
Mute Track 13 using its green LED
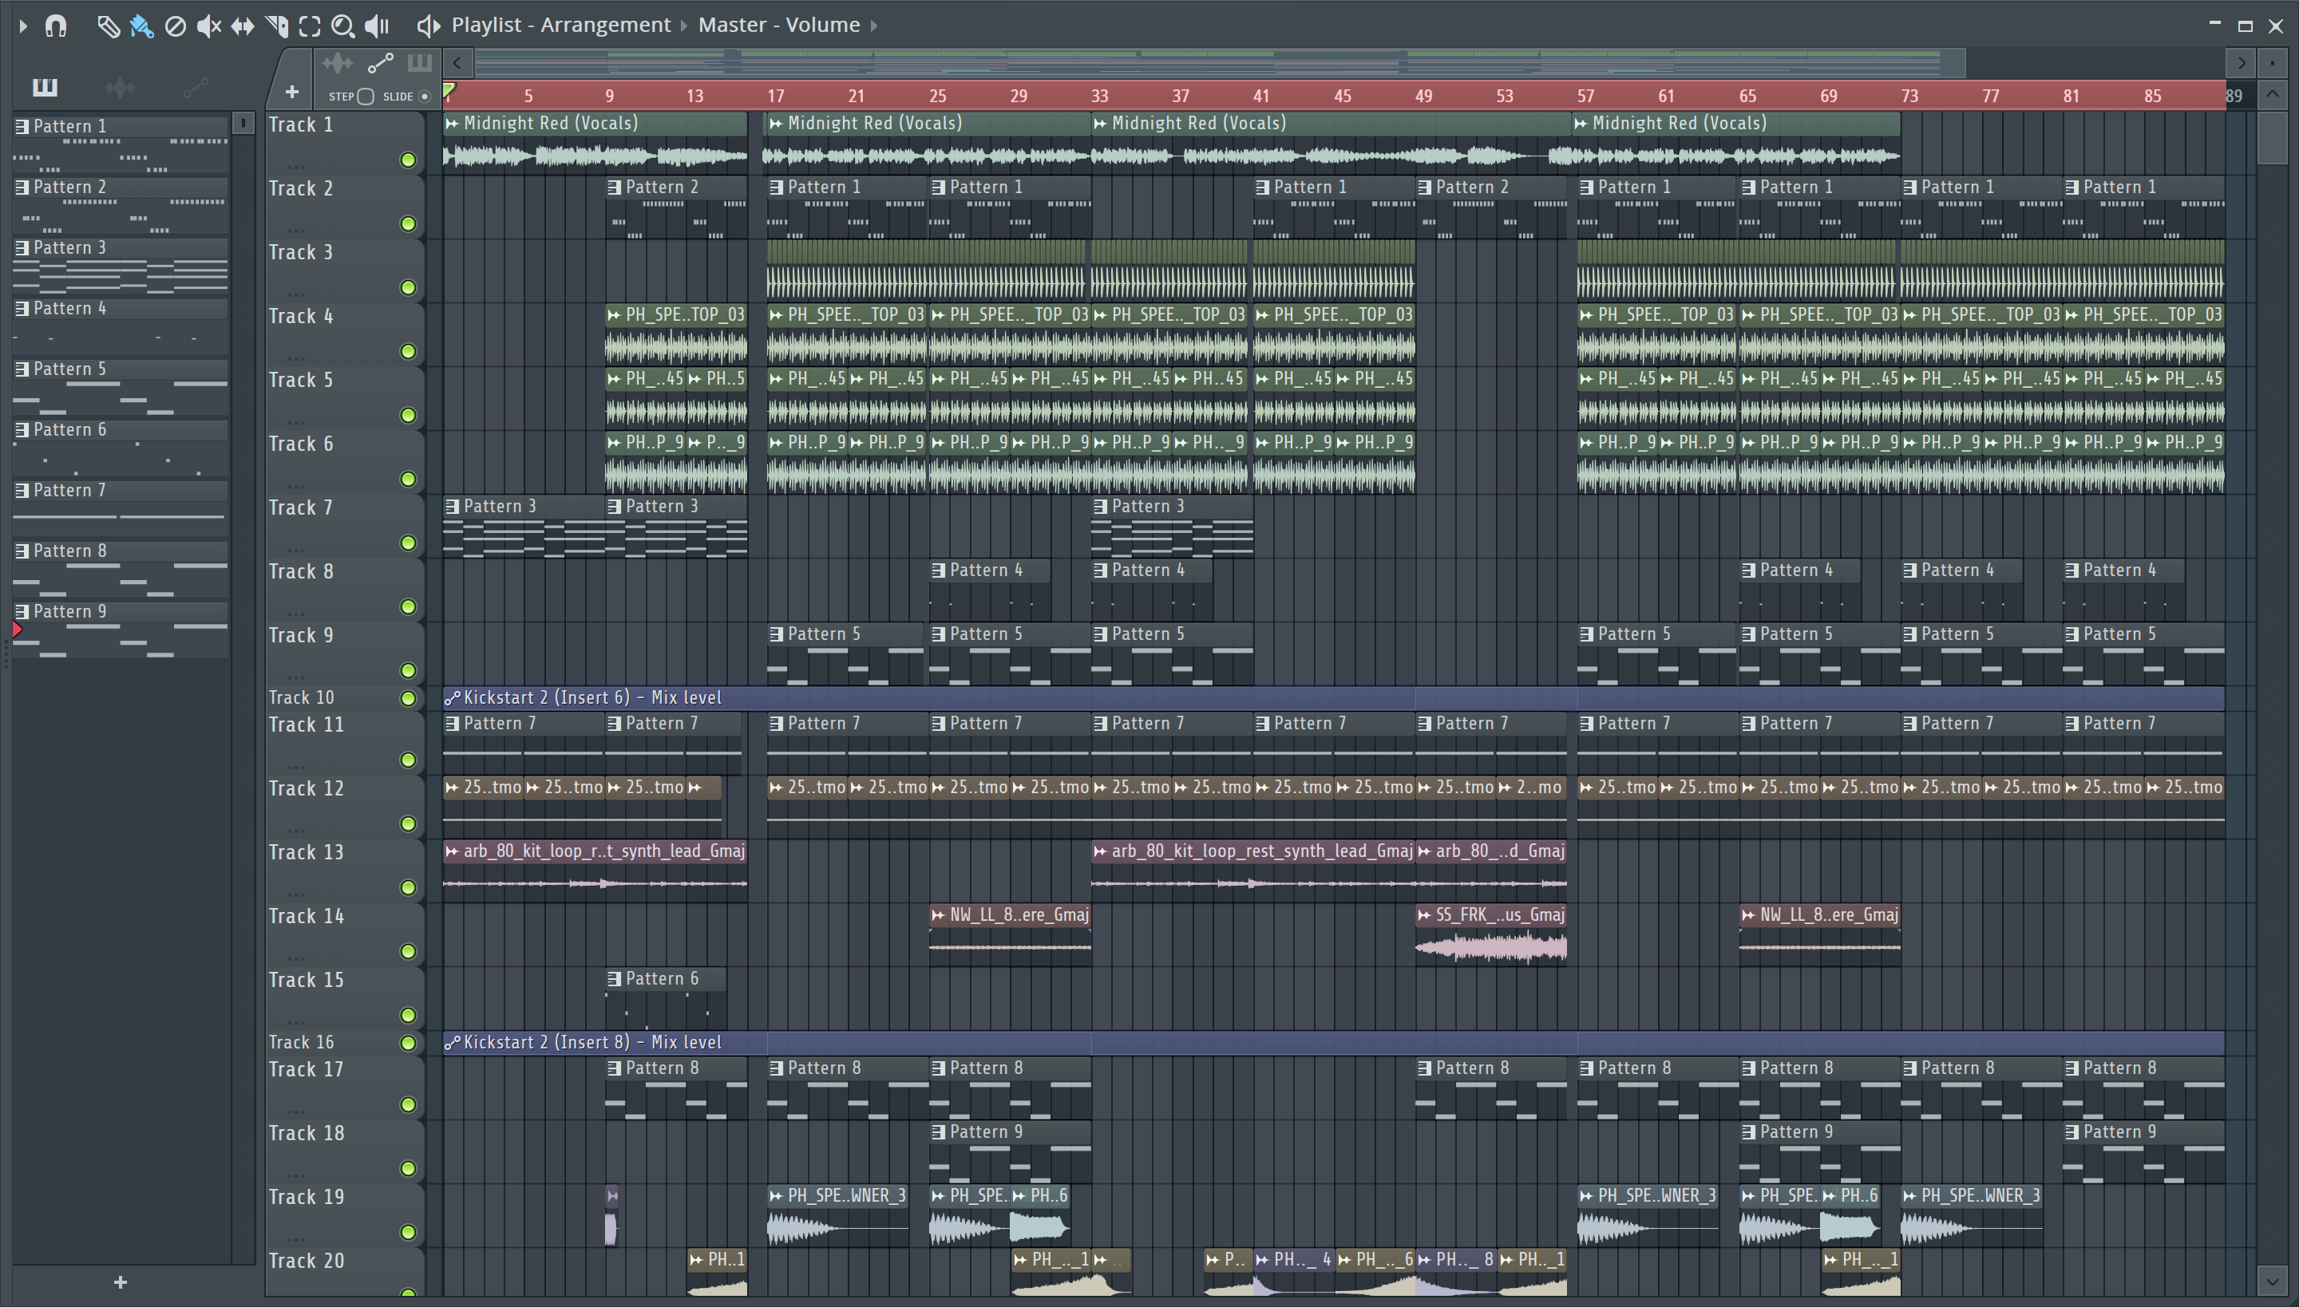409,887
